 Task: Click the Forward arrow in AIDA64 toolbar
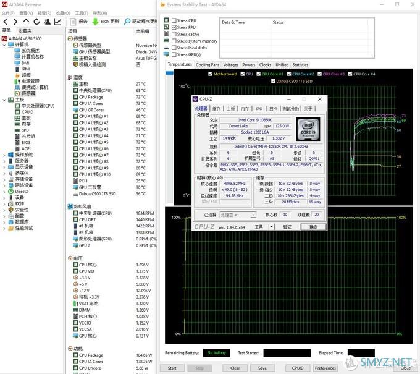click(x=15, y=22)
